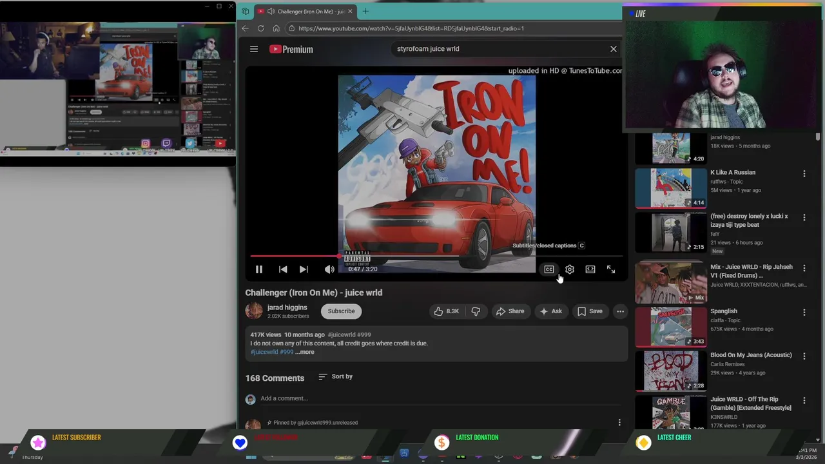Open Juice WRLD Rip Jahseh mix thumbnail
The image size is (825, 464).
pyautogui.click(x=671, y=283)
